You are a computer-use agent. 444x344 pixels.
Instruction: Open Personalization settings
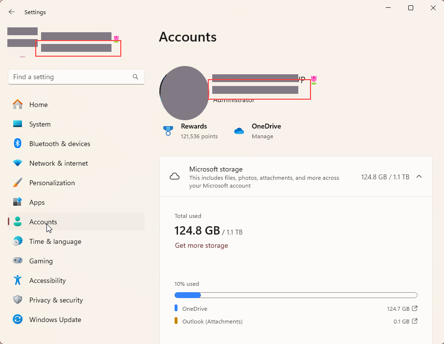pos(76,182)
